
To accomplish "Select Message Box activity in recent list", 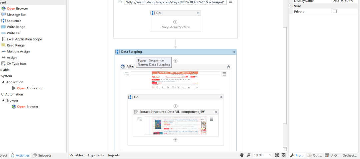I will pyautogui.click(x=17, y=15).
